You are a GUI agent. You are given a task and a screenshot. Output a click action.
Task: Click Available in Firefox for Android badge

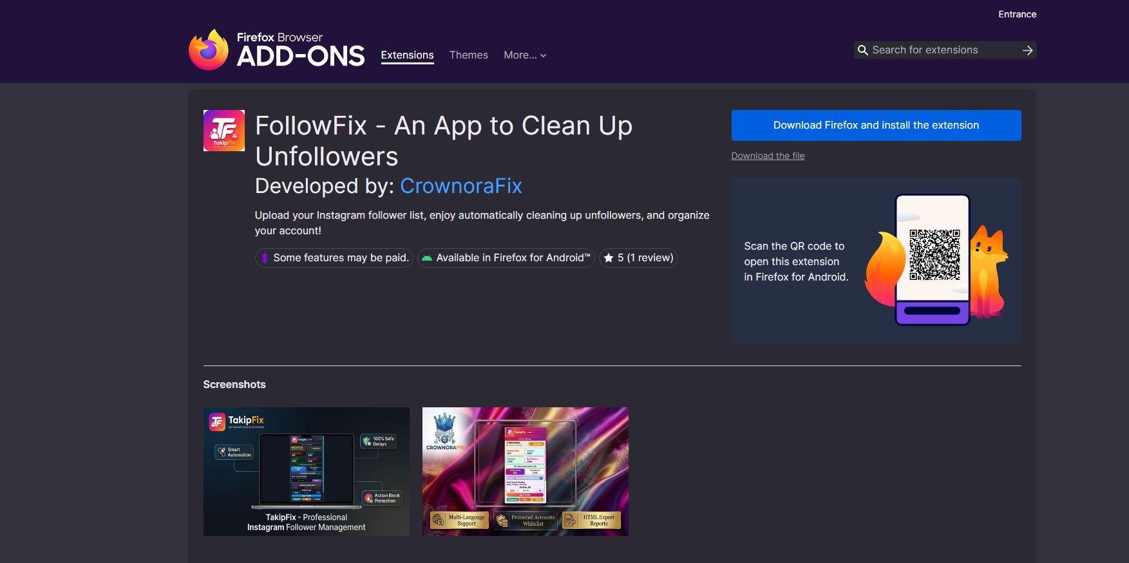point(506,258)
